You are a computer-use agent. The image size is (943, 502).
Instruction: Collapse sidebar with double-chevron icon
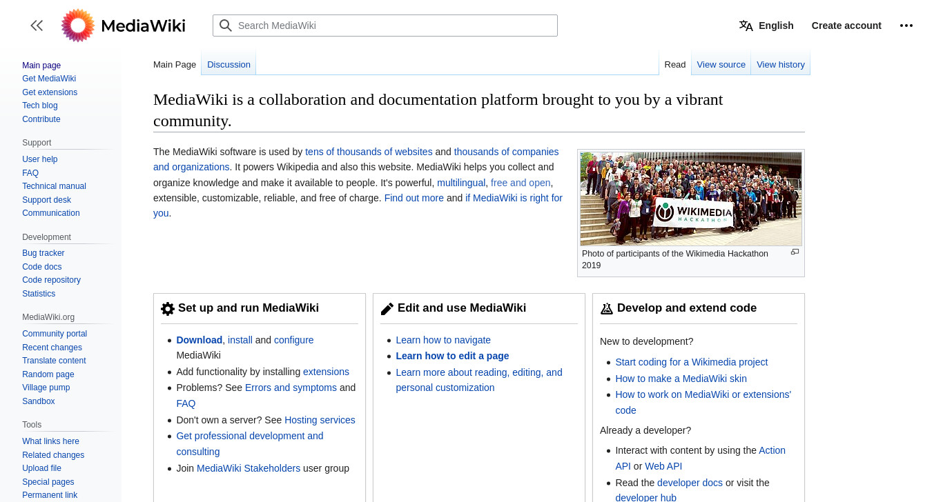pyautogui.click(x=37, y=26)
